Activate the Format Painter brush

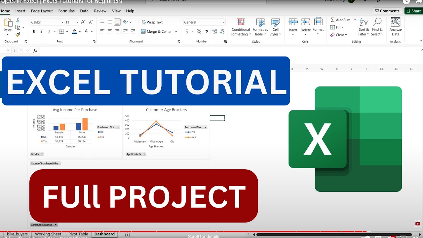(18, 34)
